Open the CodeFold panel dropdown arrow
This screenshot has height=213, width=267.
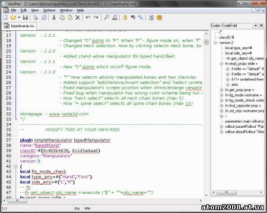point(256,25)
